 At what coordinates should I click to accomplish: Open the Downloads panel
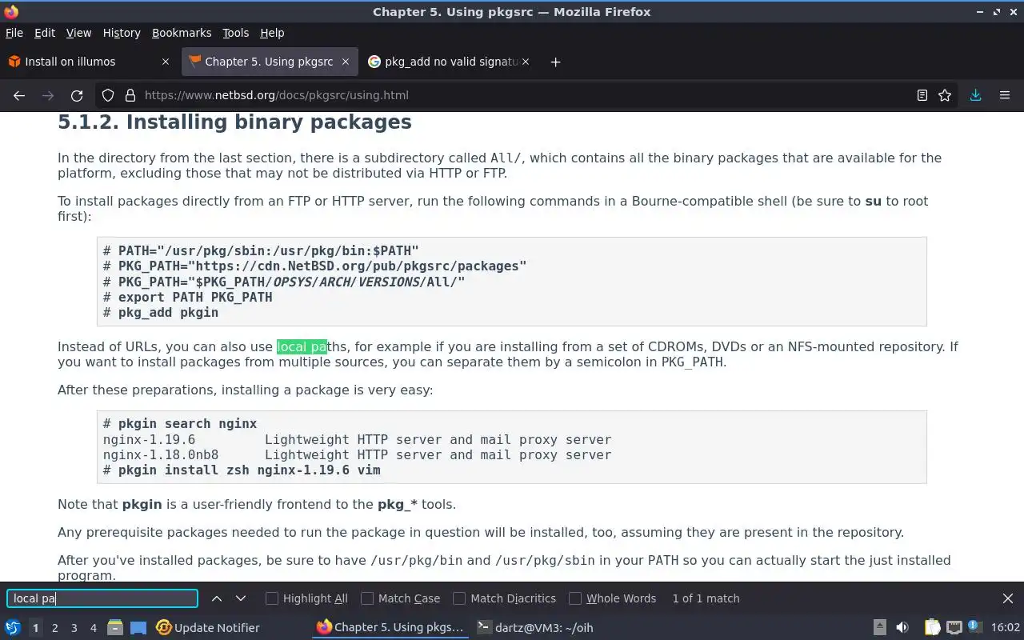point(976,95)
